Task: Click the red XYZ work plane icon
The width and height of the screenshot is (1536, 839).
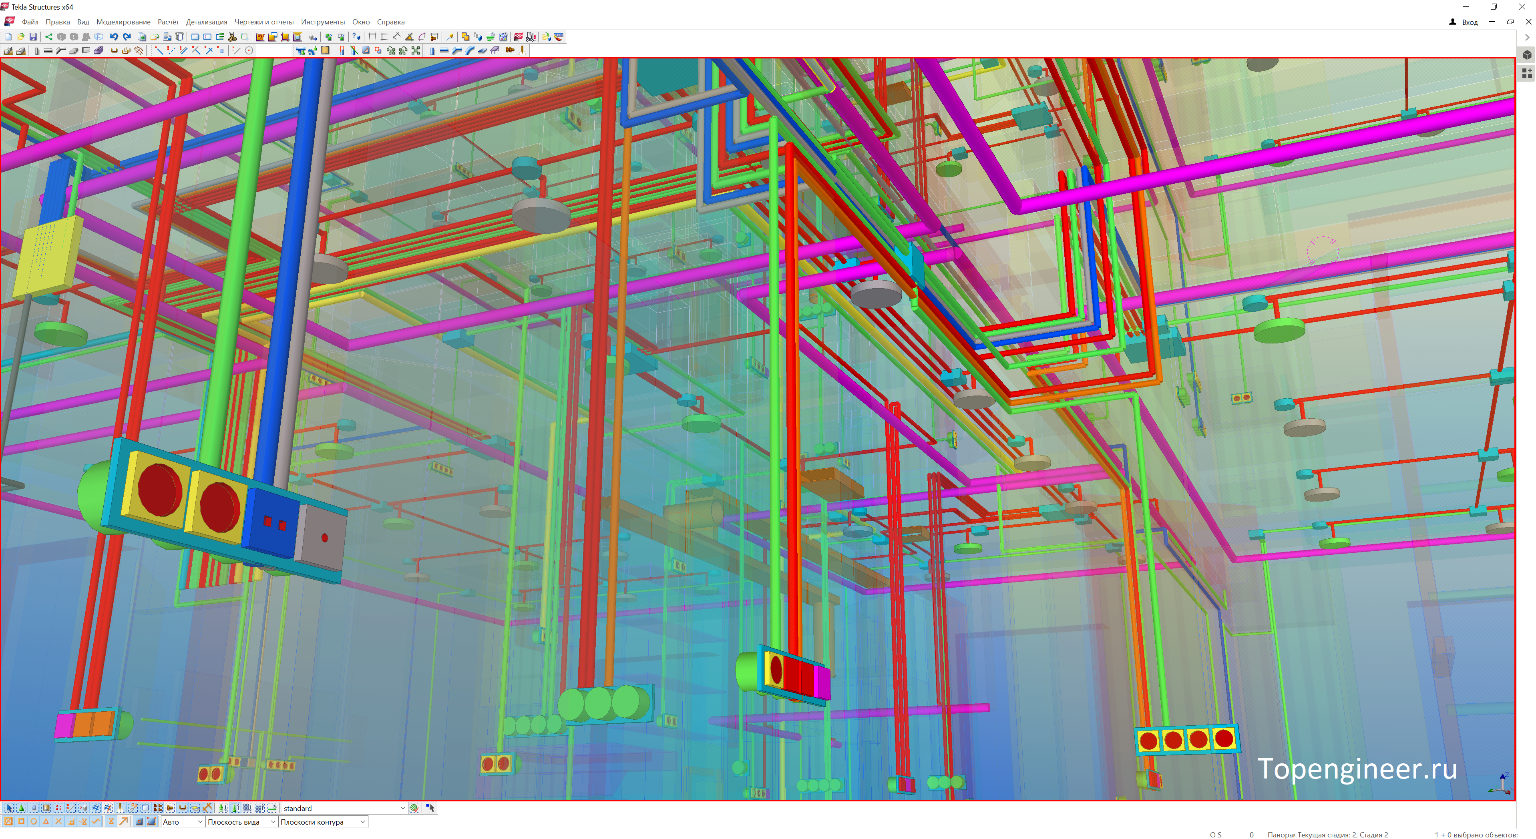Action: (261, 37)
